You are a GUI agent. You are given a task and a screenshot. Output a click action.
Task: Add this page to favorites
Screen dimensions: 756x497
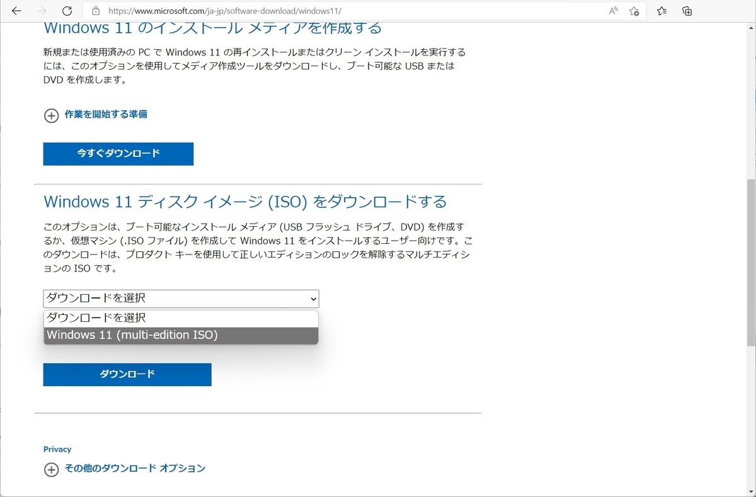[634, 11]
